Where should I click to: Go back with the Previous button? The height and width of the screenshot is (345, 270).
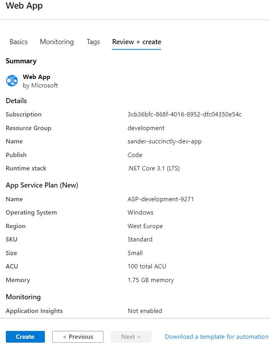tap(77, 336)
